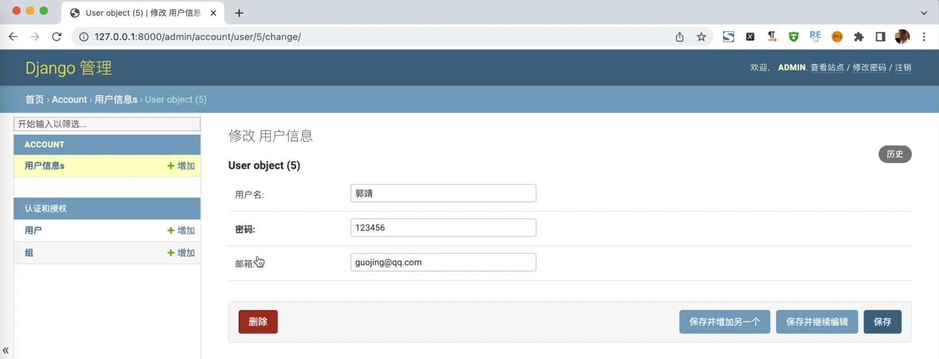Click the site info icon in address bar

pos(84,37)
